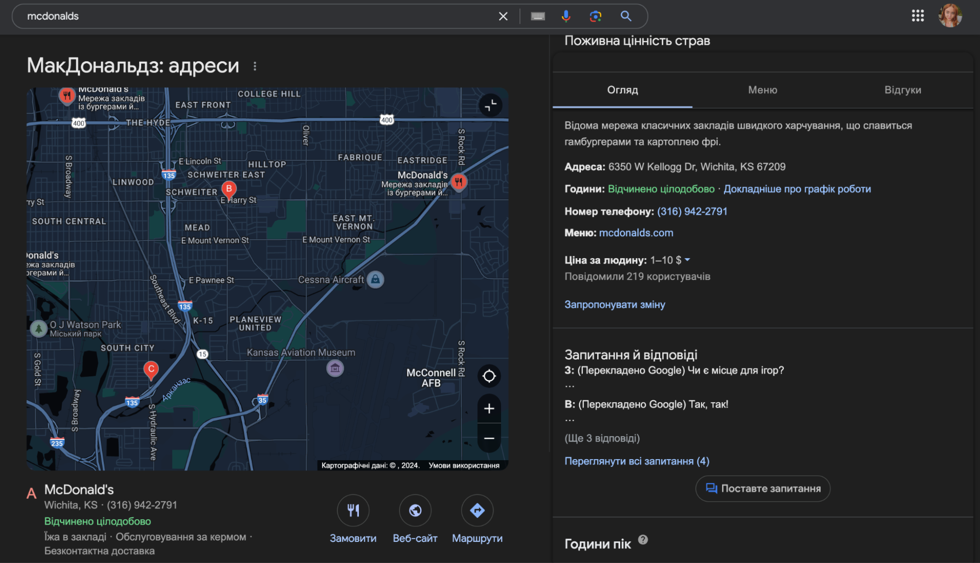Click the McDonald's pin near Eastridge
Screen dimensions: 980x563
(x=458, y=182)
